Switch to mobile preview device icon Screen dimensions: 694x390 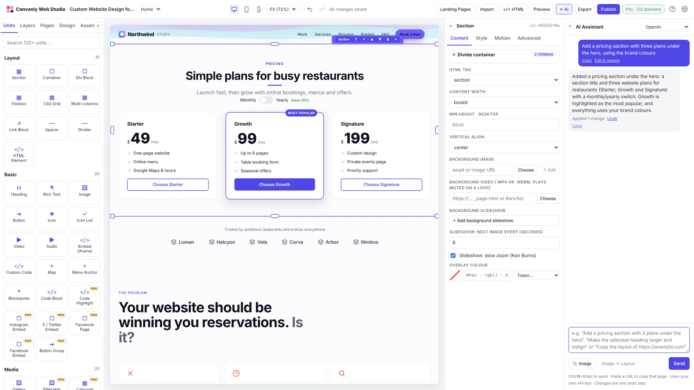259,9
